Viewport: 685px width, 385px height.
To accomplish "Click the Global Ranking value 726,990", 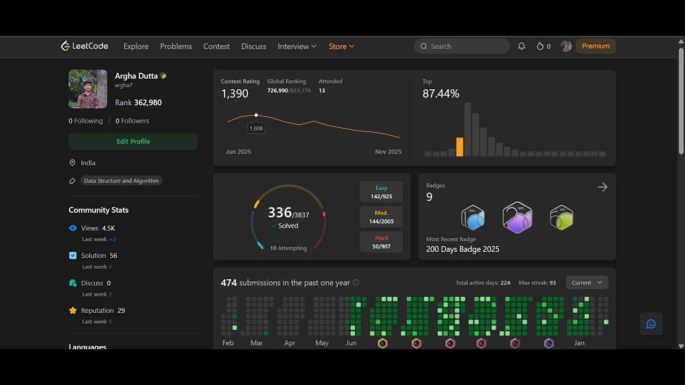I will 278,91.
